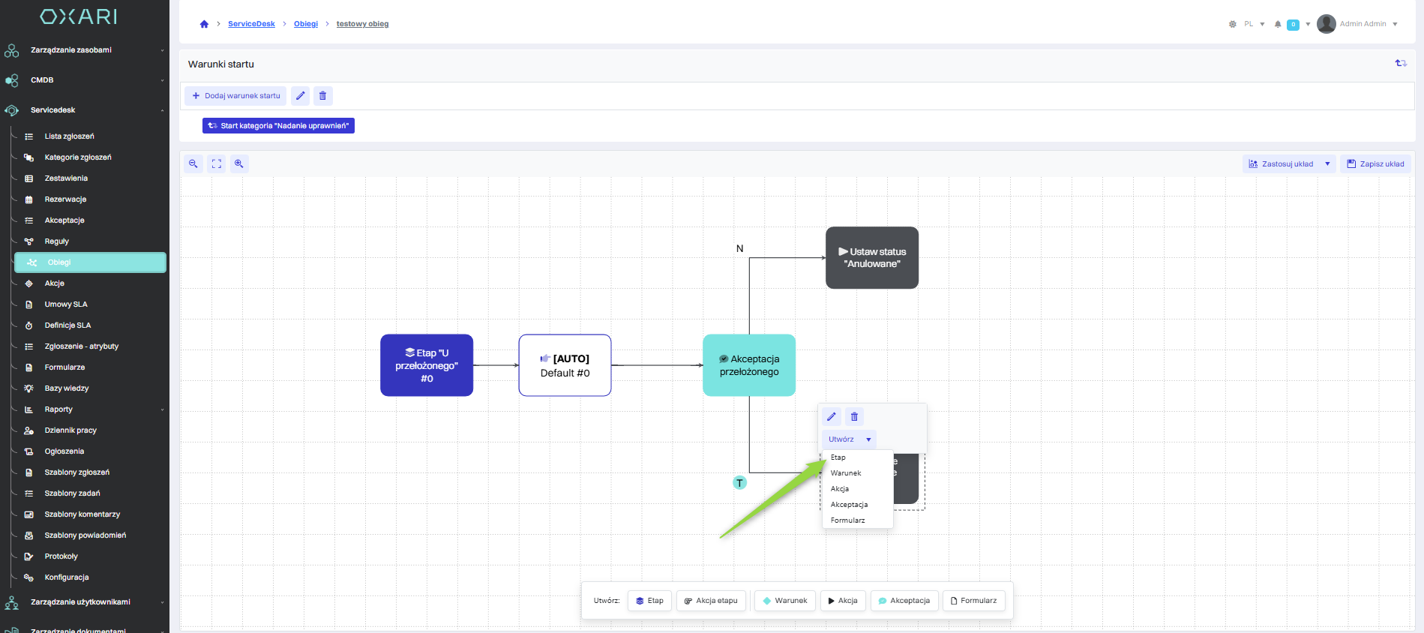Click the node popup's trash delete icon
The width and height of the screenshot is (1424, 633).
click(854, 417)
